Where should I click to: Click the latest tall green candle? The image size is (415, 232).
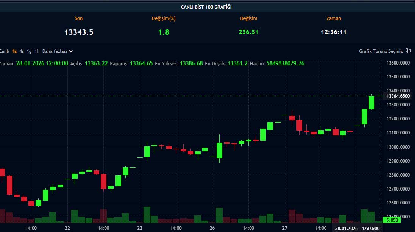371,102
